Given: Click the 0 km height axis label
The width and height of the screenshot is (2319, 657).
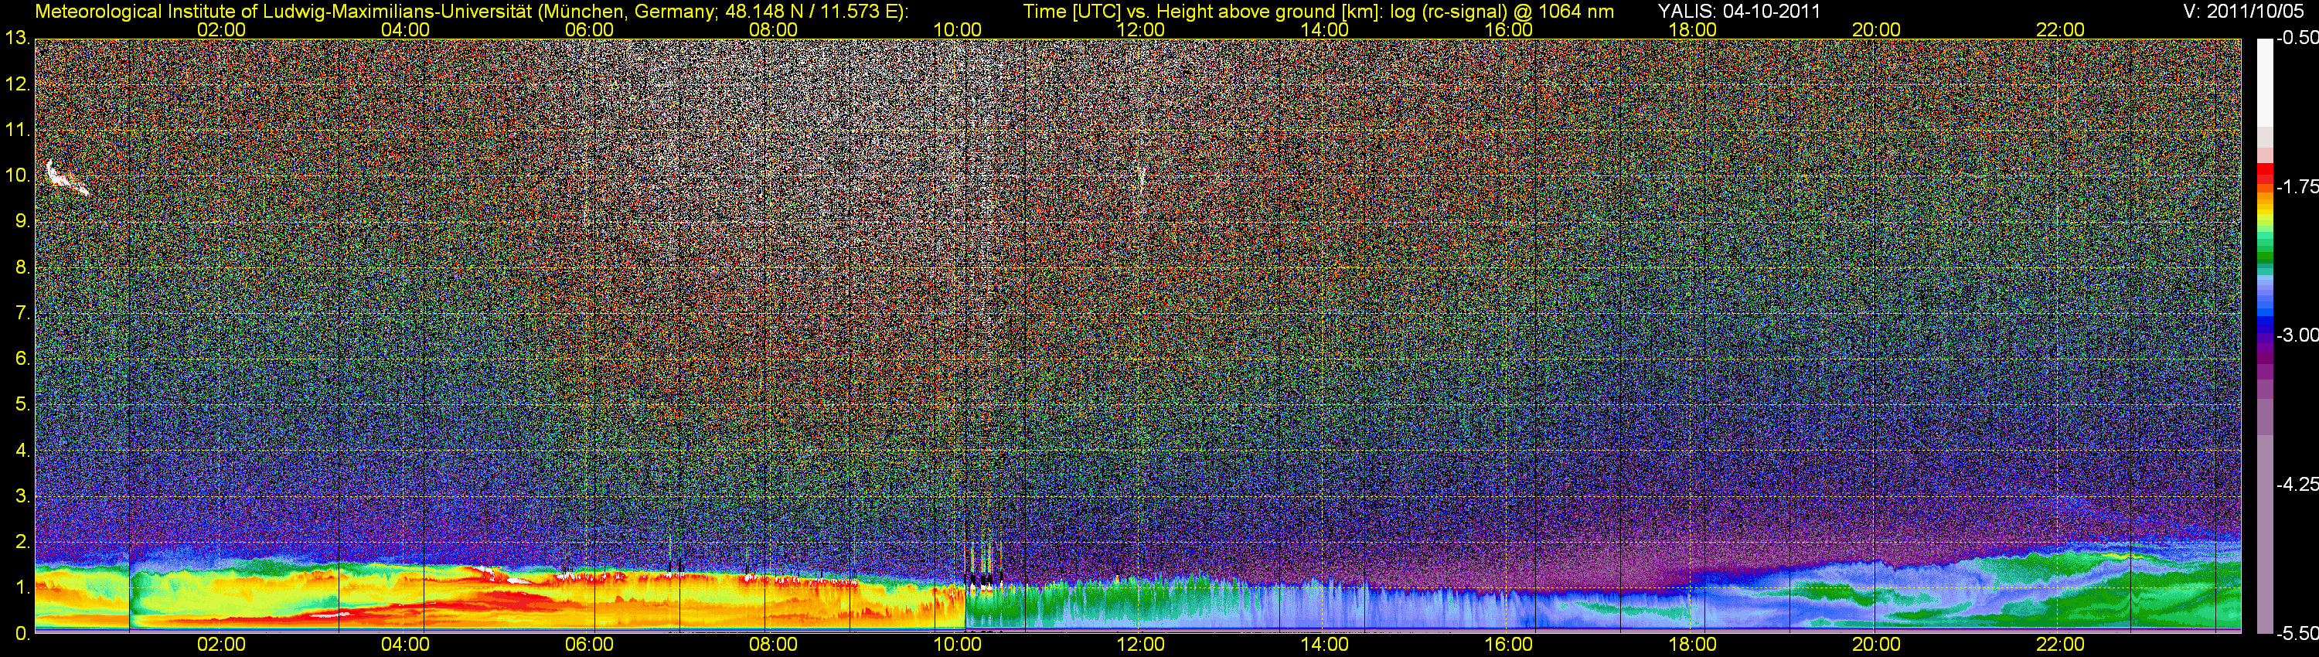Looking at the screenshot, I should (22, 635).
